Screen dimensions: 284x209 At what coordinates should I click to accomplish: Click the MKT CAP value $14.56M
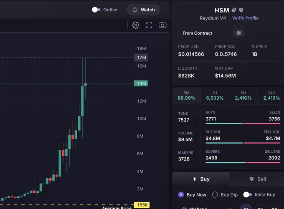[225, 76]
